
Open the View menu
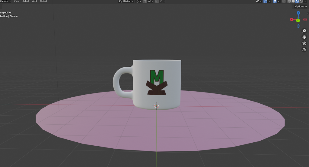[17, 1]
